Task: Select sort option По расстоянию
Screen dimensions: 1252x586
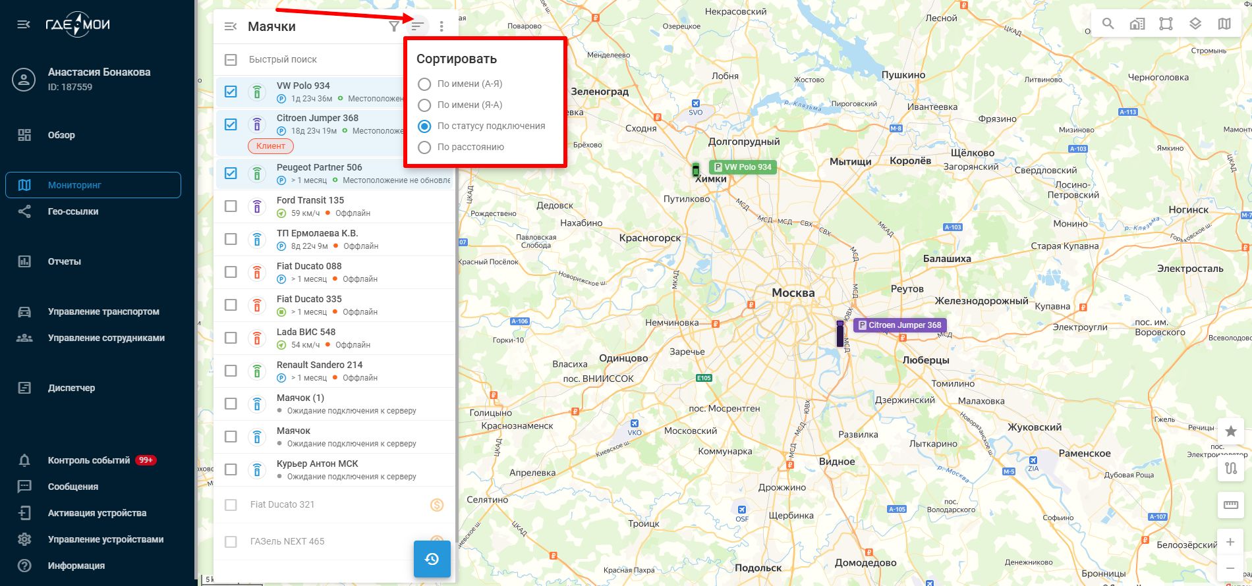Action: (424, 147)
